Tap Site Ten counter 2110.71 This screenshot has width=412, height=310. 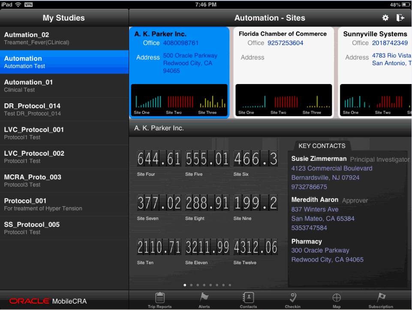159,247
